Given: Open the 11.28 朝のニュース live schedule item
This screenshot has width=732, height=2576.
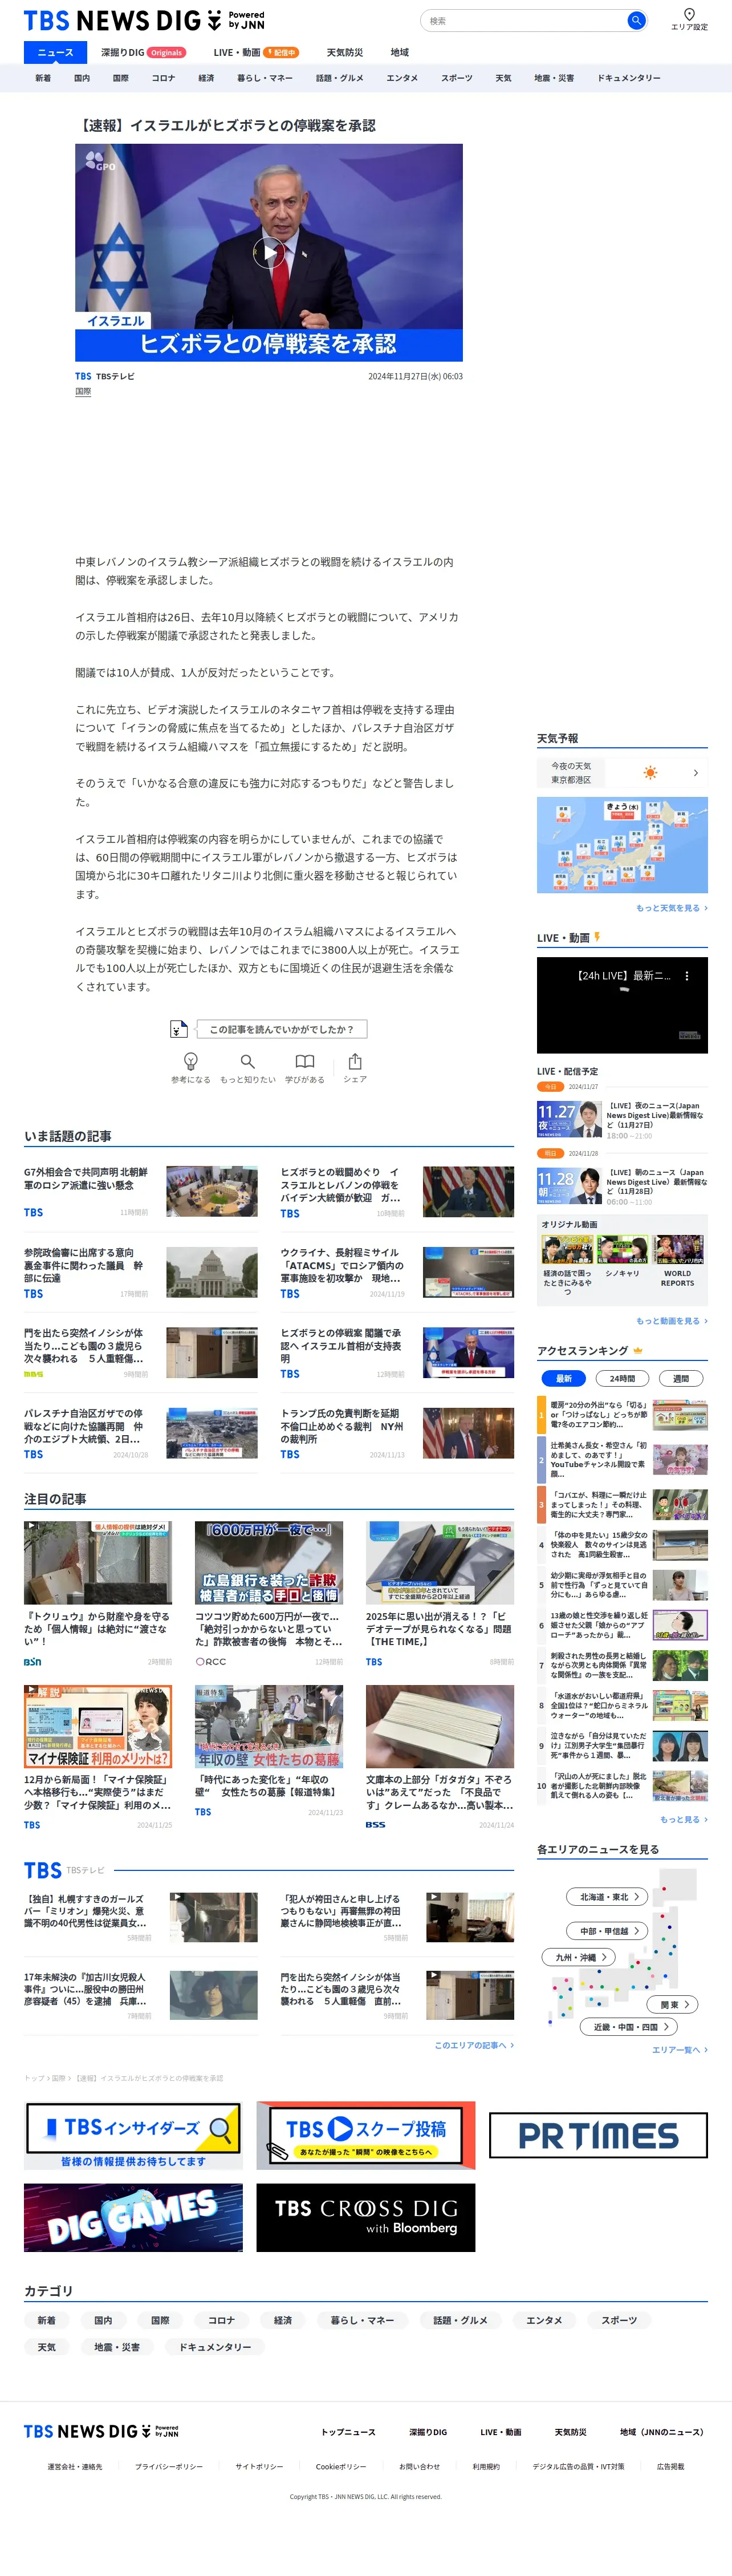Looking at the screenshot, I should click(x=622, y=1186).
